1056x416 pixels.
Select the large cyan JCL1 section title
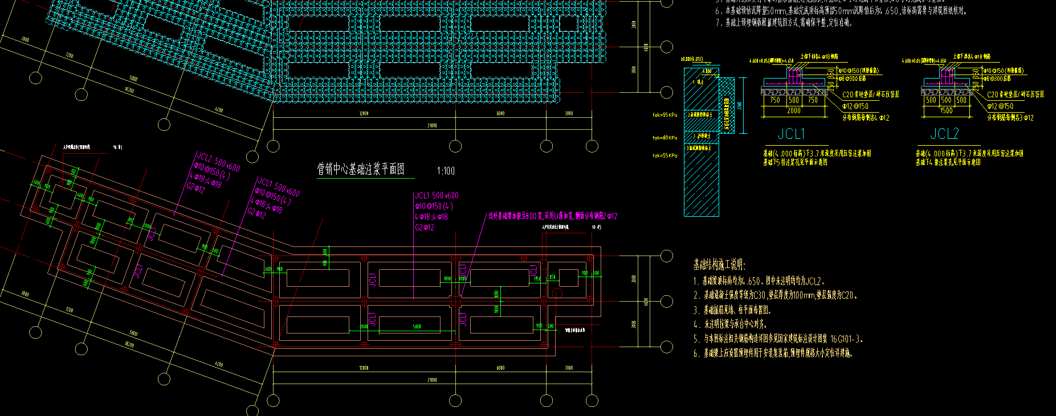[x=792, y=134]
